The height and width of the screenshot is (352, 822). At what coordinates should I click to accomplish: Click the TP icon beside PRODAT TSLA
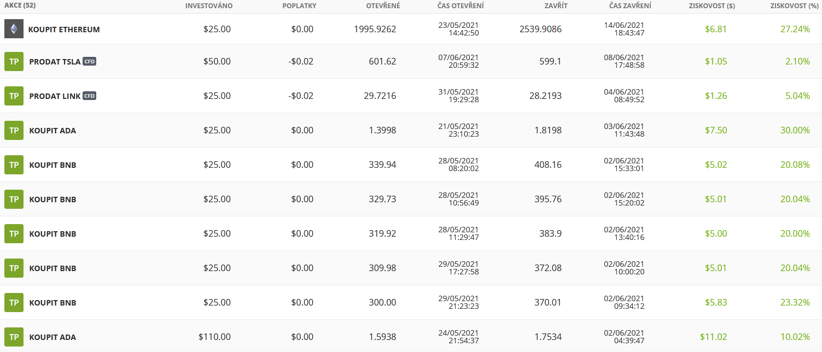(14, 61)
